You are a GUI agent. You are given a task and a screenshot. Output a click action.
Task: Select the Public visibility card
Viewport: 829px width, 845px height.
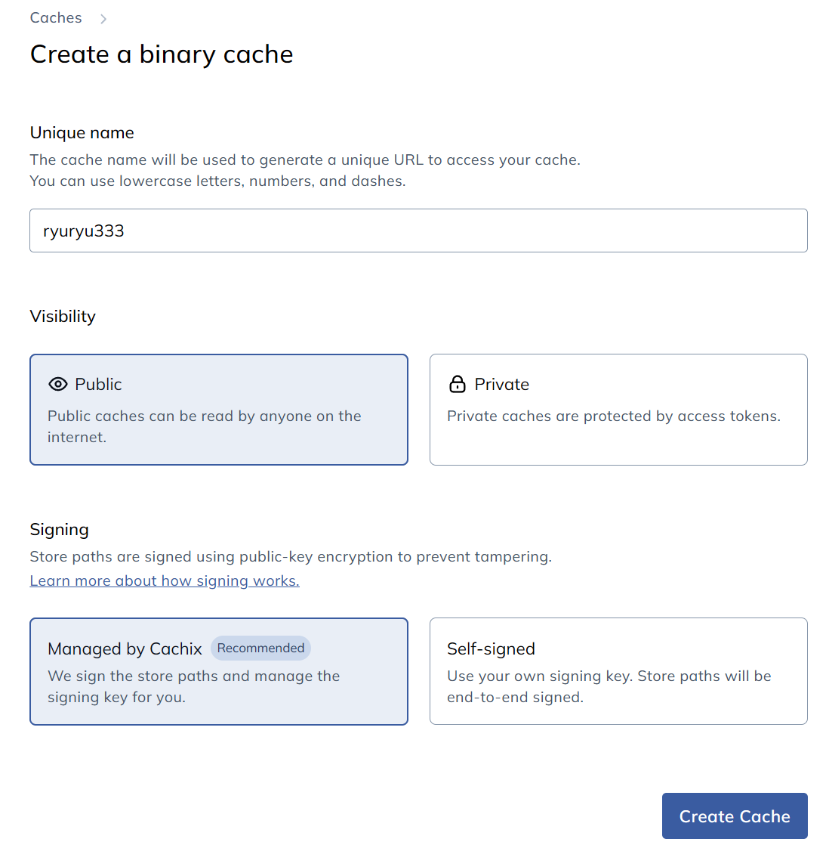tap(219, 410)
